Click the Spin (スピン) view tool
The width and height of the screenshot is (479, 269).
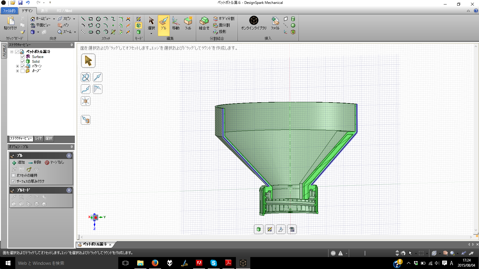[x=64, y=19]
